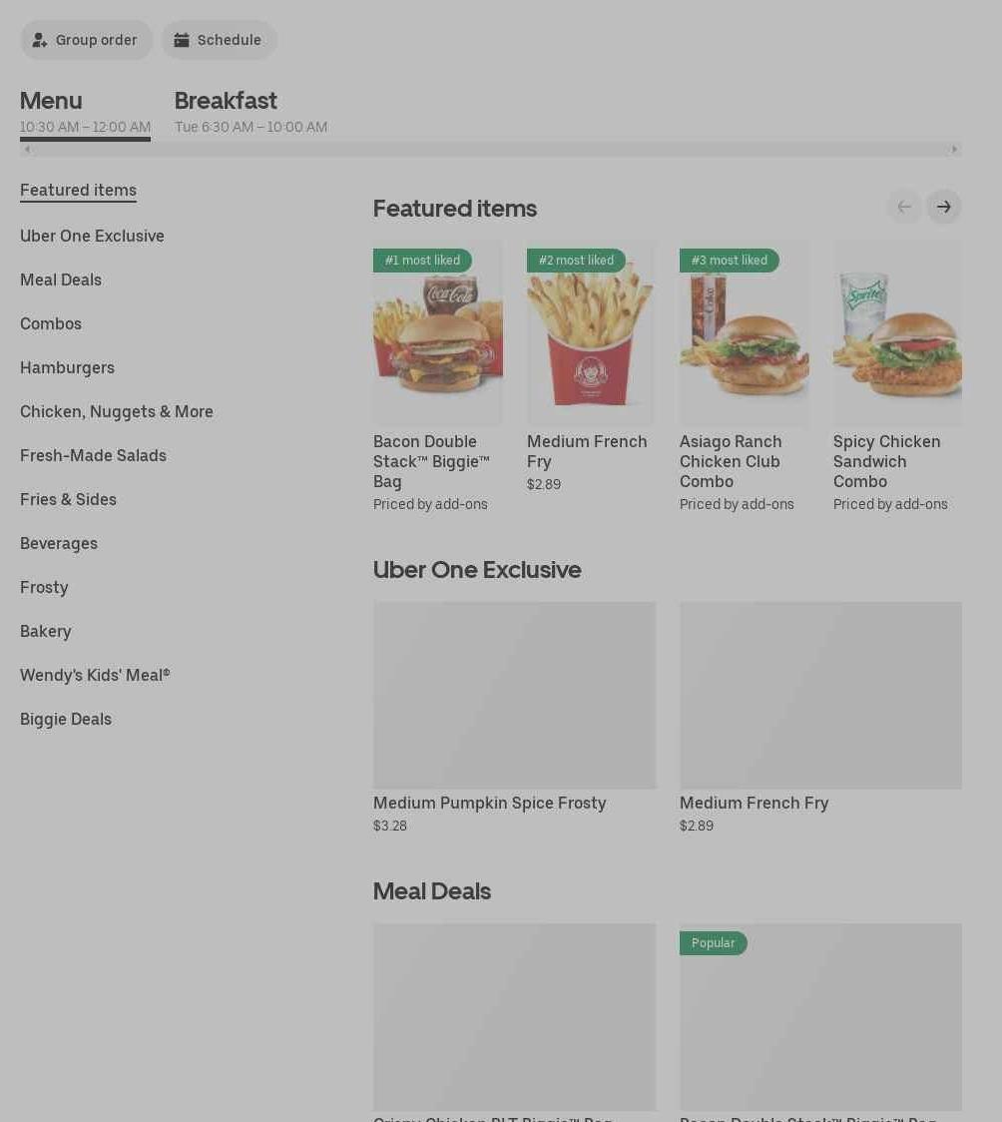Open Medium Pumpkin Spice Frosty item
The width and height of the screenshot is (1002, 1122).
point(514,718)
